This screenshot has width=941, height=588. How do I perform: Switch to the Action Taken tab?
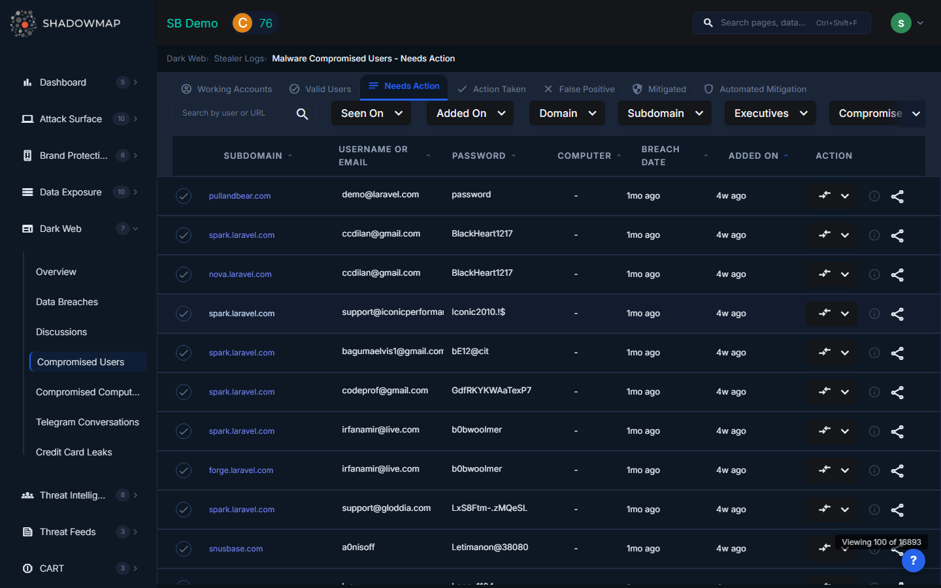[491, 89]
